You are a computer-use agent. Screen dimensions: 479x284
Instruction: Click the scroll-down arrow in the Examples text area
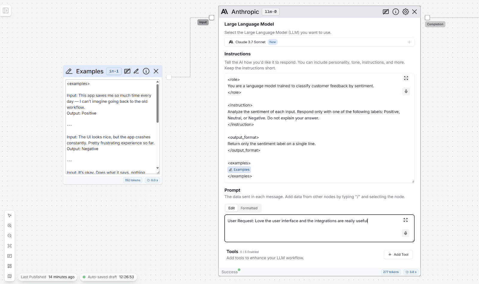coord(157,168)
